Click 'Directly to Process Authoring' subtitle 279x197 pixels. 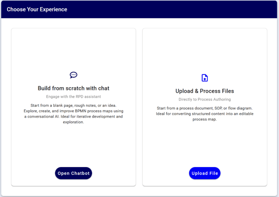click(204, 99)
